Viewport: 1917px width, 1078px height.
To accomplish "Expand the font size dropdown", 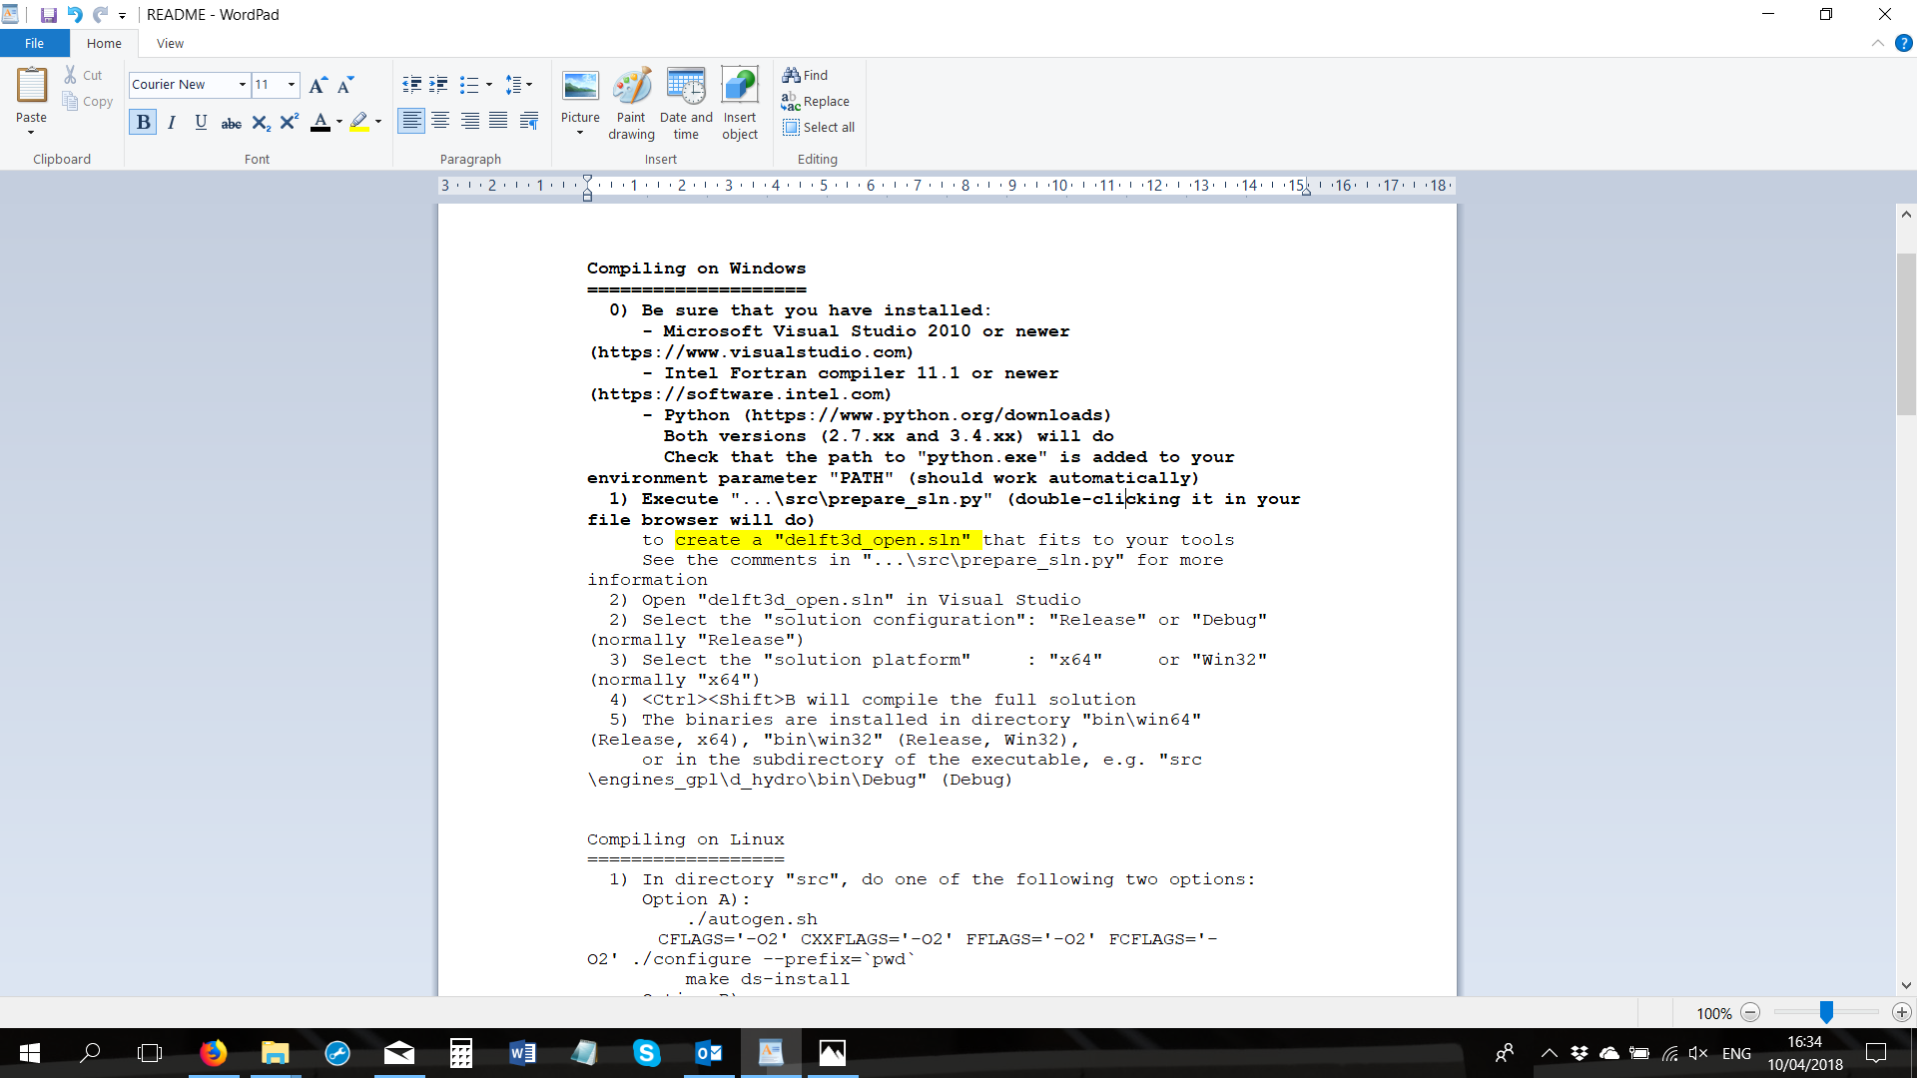I will click(292, 85).
